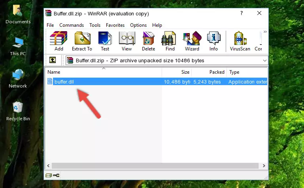Click the archive icon in the address bar
The height and width of the screenshot is (188, 304).
[x=70, y=60]
